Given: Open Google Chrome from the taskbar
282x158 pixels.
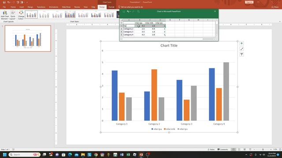Looking at the screenshot, I should tap(96, 154).
